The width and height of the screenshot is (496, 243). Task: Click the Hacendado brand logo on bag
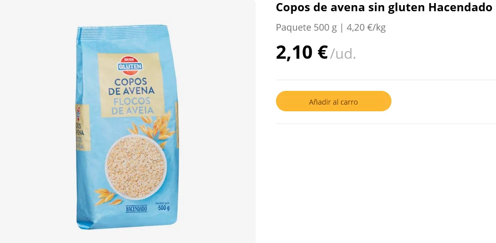point(136,209)
